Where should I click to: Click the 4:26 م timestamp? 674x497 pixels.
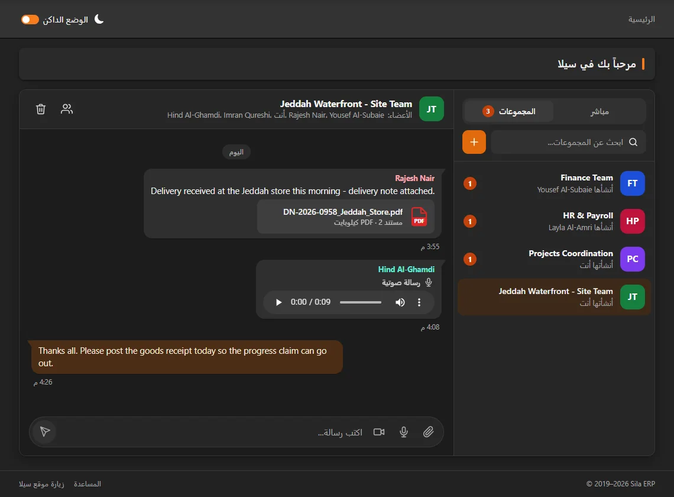pyautogui.click(x=43, y=382)
